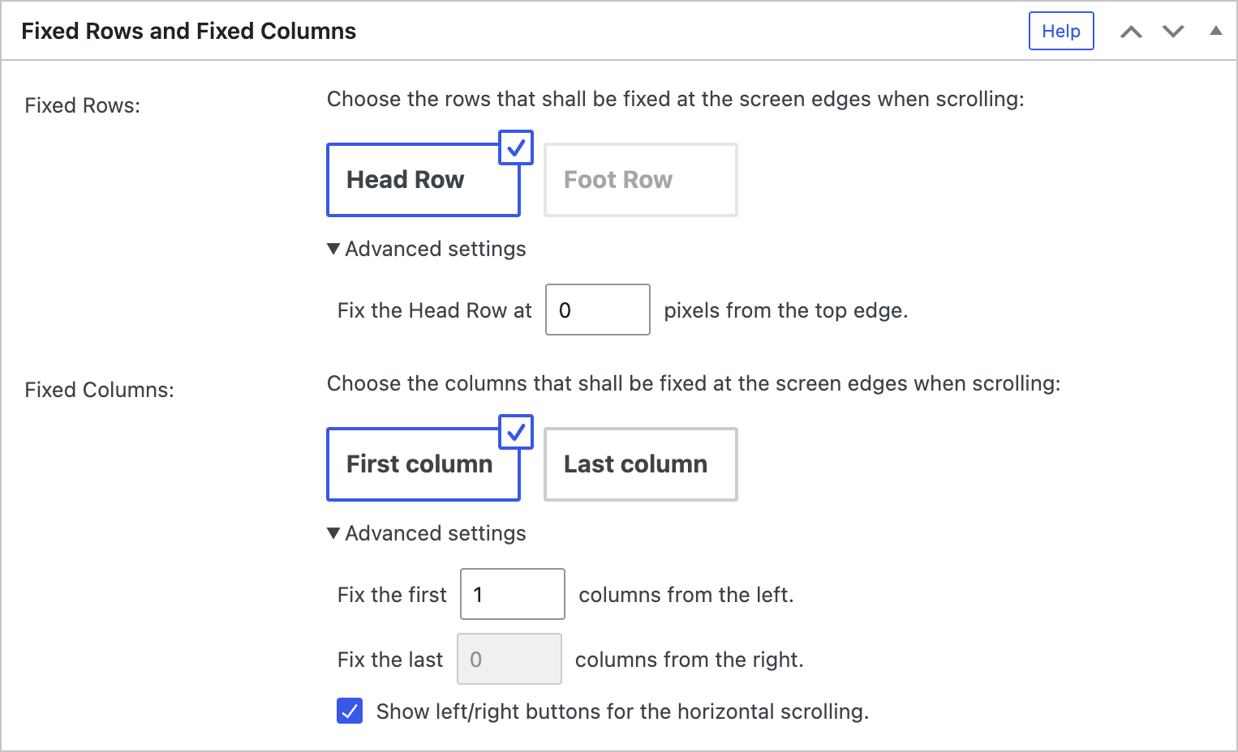1238x752 pixels.
Task: Click the Advanced settings disclosure triangle for rows
Action: point(333,249)
